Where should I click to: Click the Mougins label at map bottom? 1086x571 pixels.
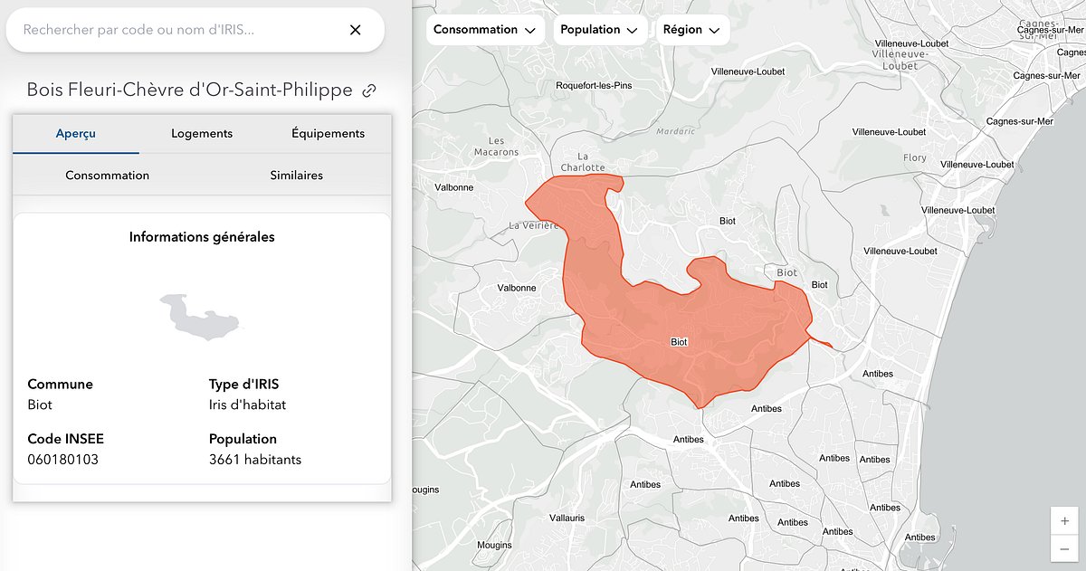coord(493,546)
